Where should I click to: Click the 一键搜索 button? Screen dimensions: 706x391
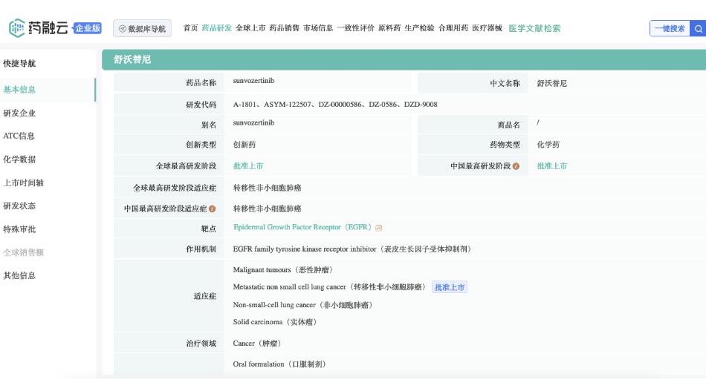point(670,29)
